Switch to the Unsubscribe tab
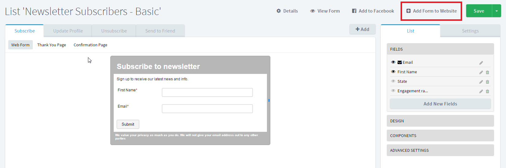Viewport: 506px width, 168px height. pos(114,31)
